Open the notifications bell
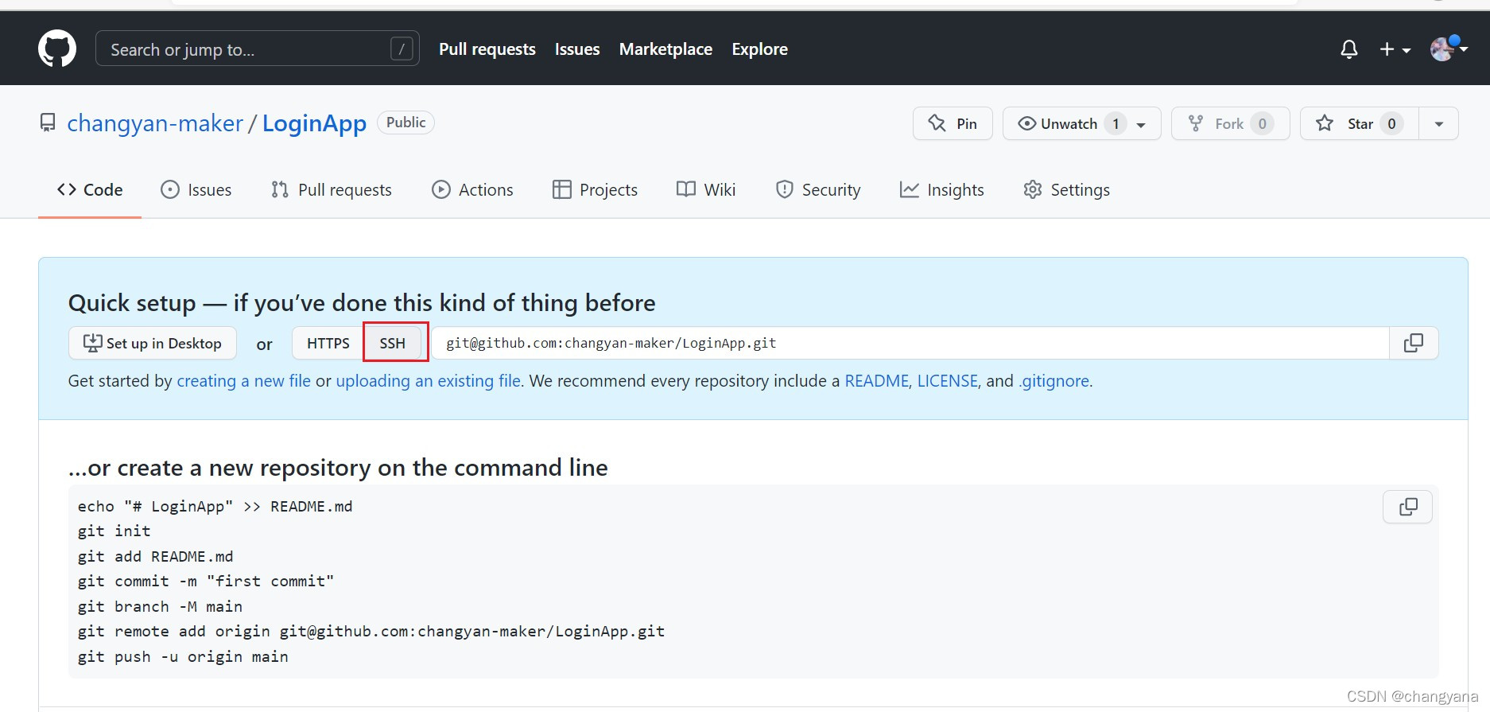The image size is (1490, 712). tap(1348, 49)
